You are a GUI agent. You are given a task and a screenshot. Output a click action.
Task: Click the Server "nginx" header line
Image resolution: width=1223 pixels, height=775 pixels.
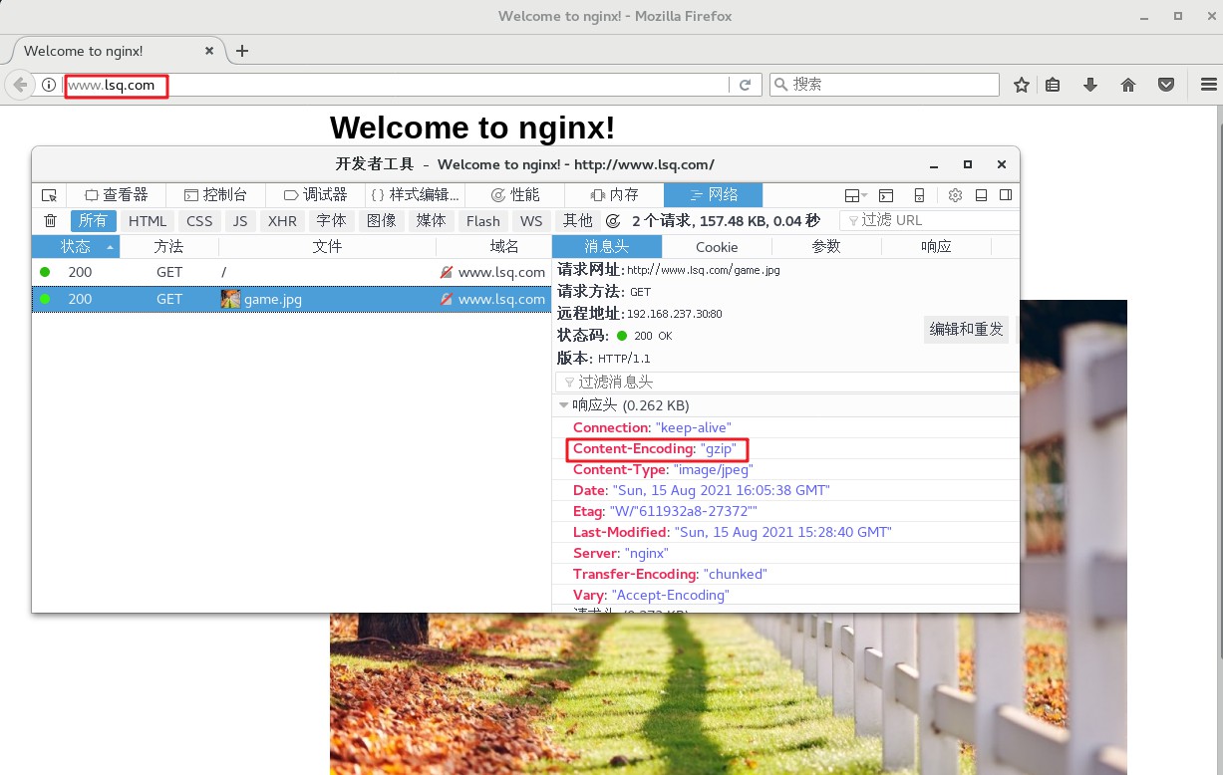(x=621, y=553)
